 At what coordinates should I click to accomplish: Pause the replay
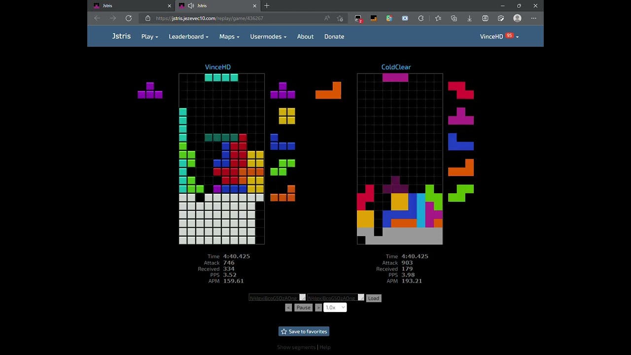304,308
